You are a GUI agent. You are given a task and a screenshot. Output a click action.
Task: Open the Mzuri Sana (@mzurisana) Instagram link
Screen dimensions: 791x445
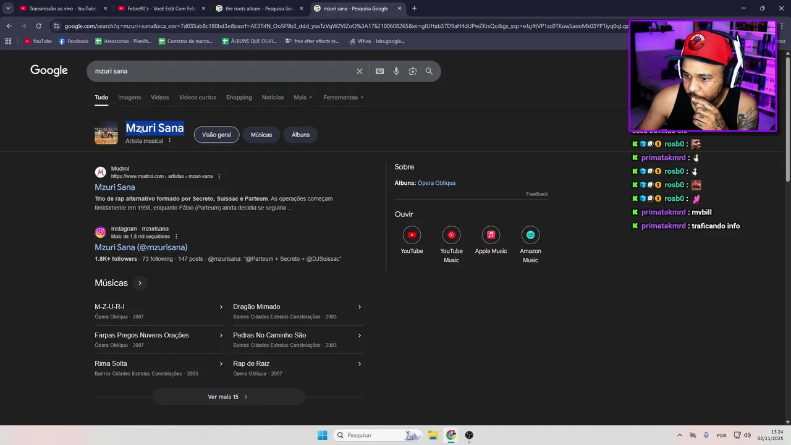coord(141,247)
